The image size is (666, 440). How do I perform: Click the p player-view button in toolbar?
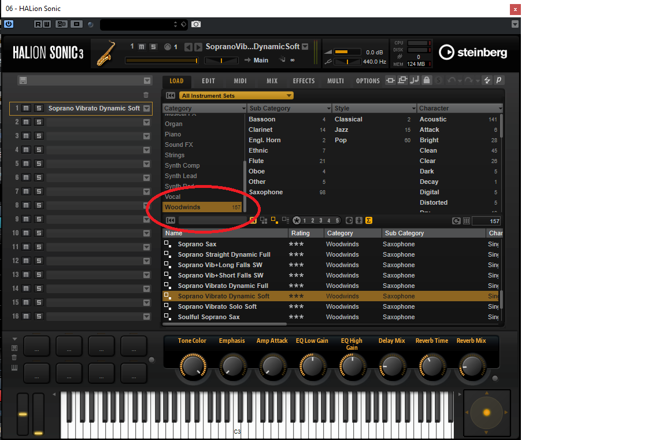[499, 80]
